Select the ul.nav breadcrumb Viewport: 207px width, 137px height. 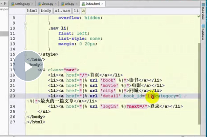pyautogui.click(x=62, y=11)
